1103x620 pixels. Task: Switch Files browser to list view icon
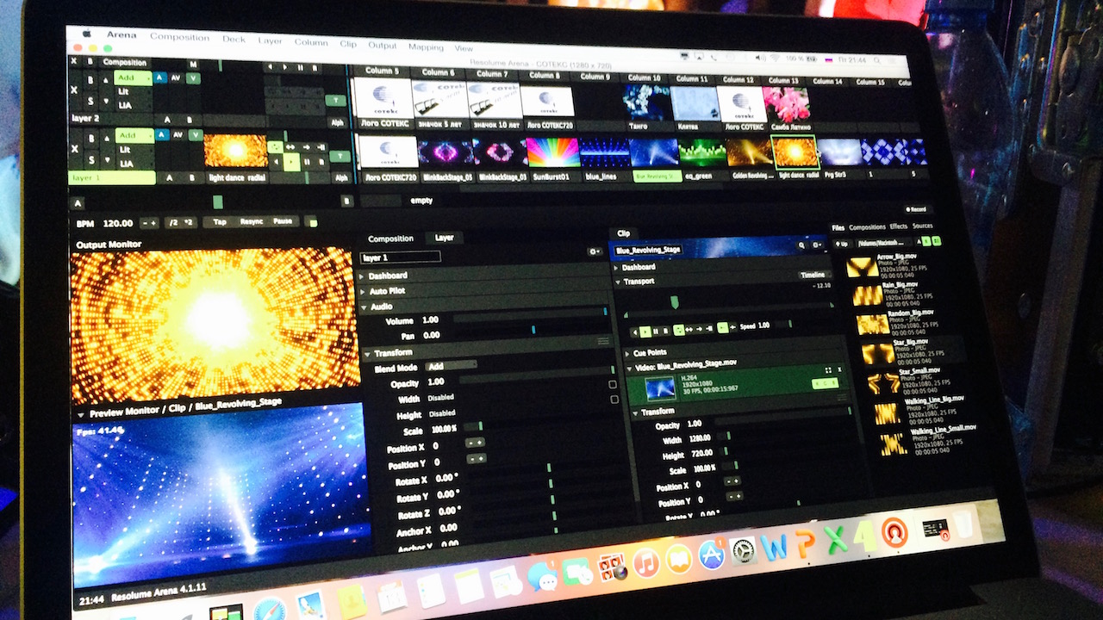click(937, 240)
